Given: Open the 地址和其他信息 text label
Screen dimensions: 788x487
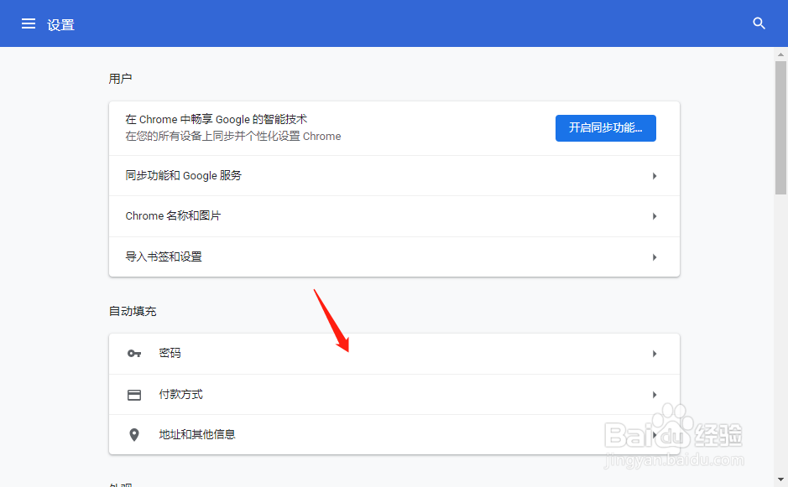Looking at the screenshot, I should click(x=197, y=434).
